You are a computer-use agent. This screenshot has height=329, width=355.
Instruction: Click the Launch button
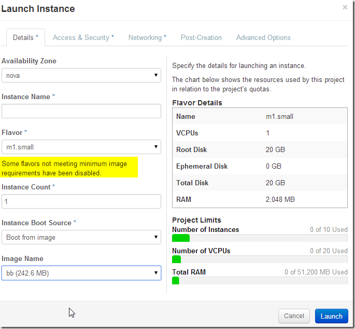[x=332, y=316]
